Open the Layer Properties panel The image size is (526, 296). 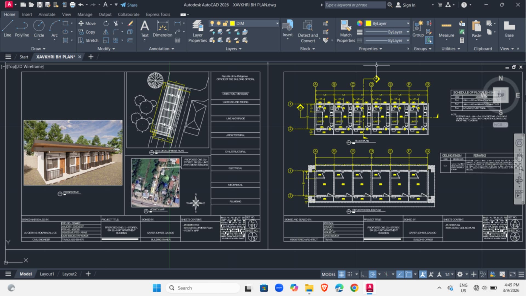[x=198, y=31]
